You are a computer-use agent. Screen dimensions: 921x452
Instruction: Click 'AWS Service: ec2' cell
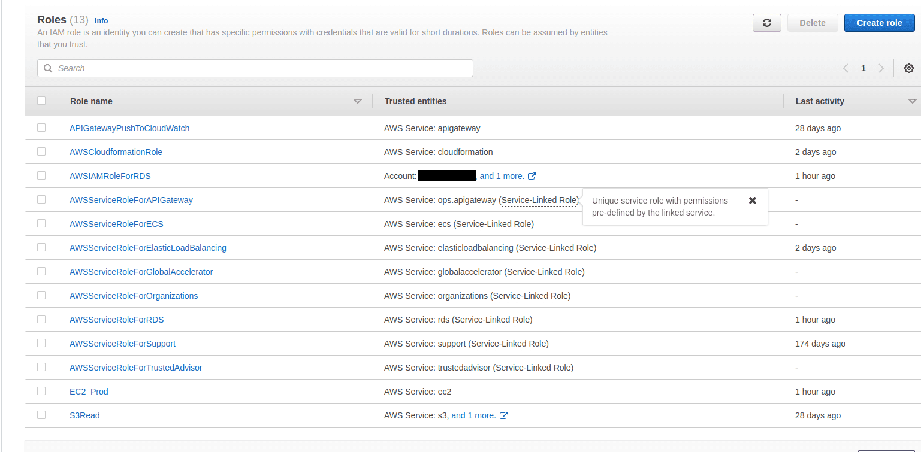(x=418, y=392)
